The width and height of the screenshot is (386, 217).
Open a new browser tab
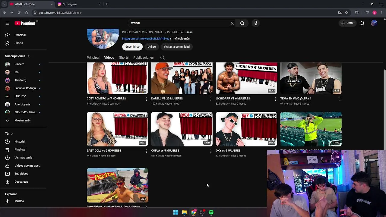[x=106, y=4]
